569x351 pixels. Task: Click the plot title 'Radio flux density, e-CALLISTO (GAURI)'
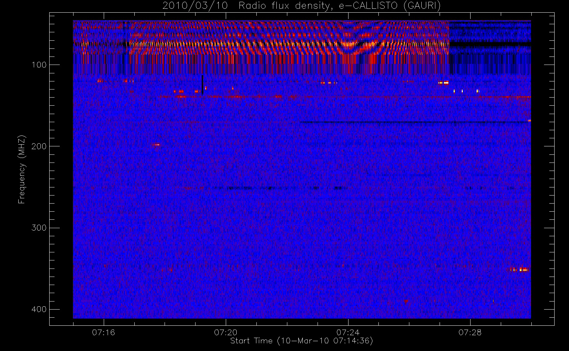[340, 6]
